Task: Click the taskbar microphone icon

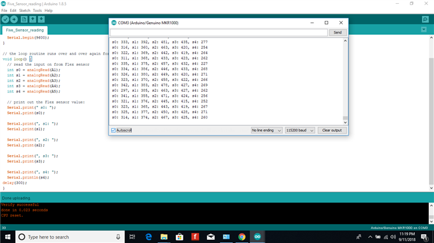Action: coord(118,237)
